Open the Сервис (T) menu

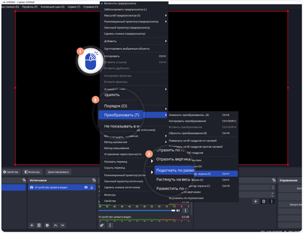[74, 7]
